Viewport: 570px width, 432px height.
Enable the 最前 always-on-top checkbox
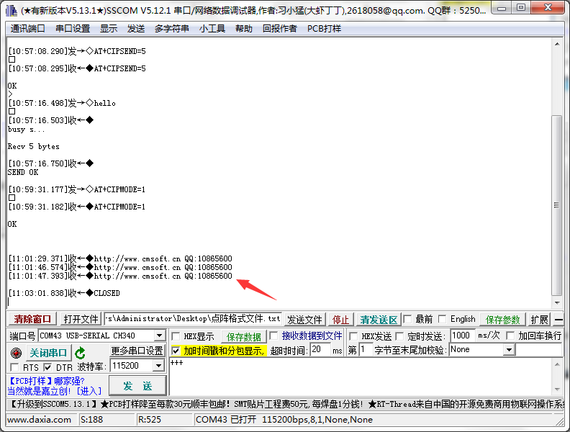point(407,319)
